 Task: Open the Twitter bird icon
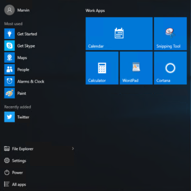coord(10,117)
